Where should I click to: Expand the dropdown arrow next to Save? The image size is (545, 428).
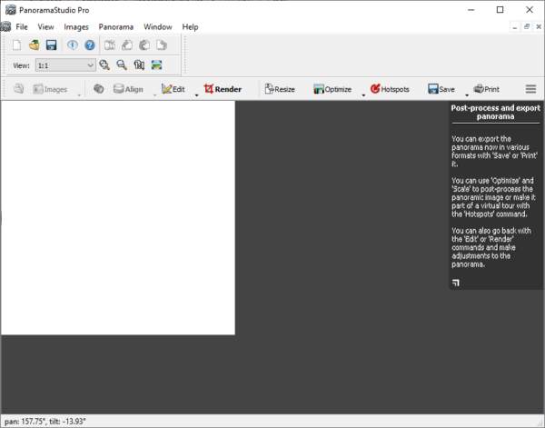(x=467, y=95)
